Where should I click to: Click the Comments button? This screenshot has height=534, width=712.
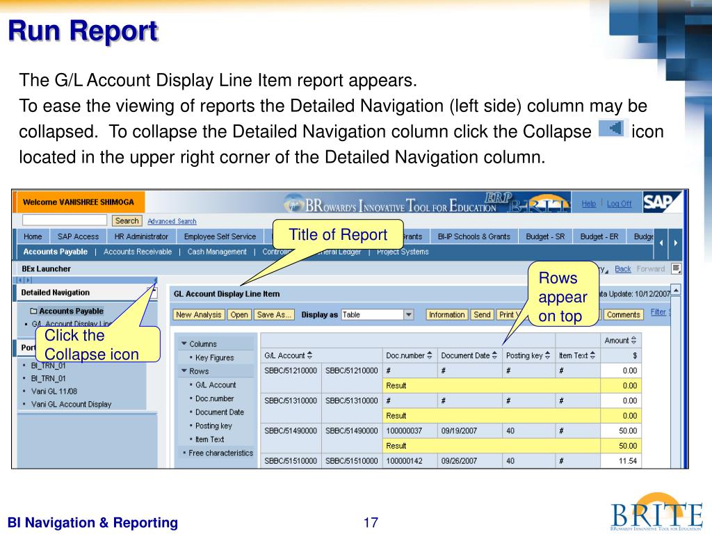[624, 315]
